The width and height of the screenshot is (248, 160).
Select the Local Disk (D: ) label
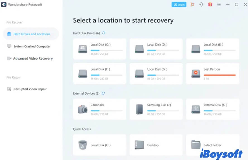click(157, 45)
